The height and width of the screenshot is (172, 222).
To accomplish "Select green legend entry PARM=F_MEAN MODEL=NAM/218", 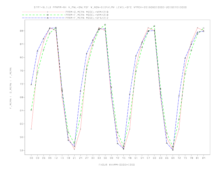I will [87, 15].
